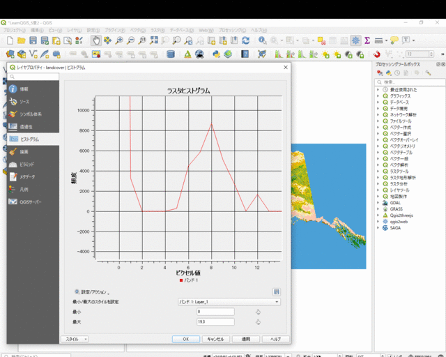
Task: Expand the GDAL toolbox group
Action: click(378, 203)
